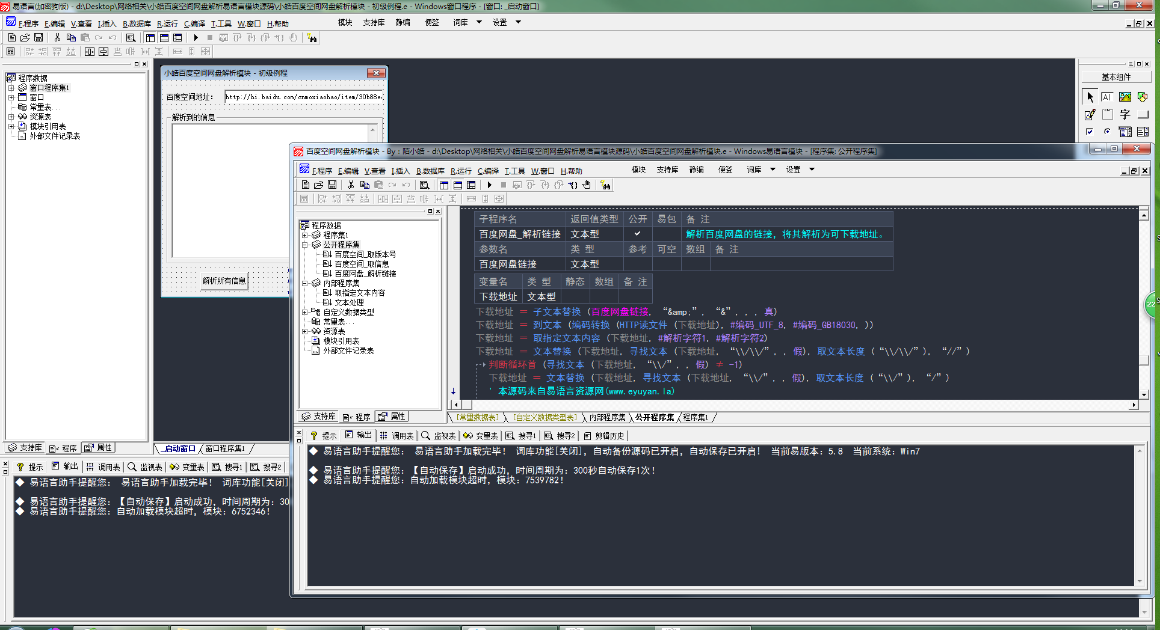The height and width of the screenshot is (630, 1160).
Task: Click binoculars help search icon in back window
Action: coord(312,38)
